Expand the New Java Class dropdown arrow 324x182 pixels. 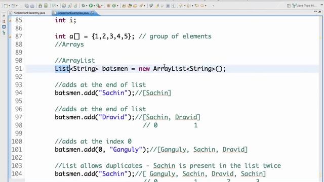pyautogui.click(x=117, y=6)
